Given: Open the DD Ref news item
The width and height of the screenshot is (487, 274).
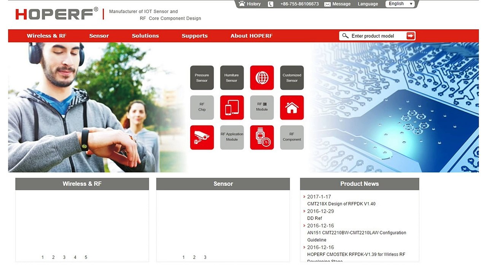Looking at the screenshot, I should pyautogui.click(x=315, y=218).
